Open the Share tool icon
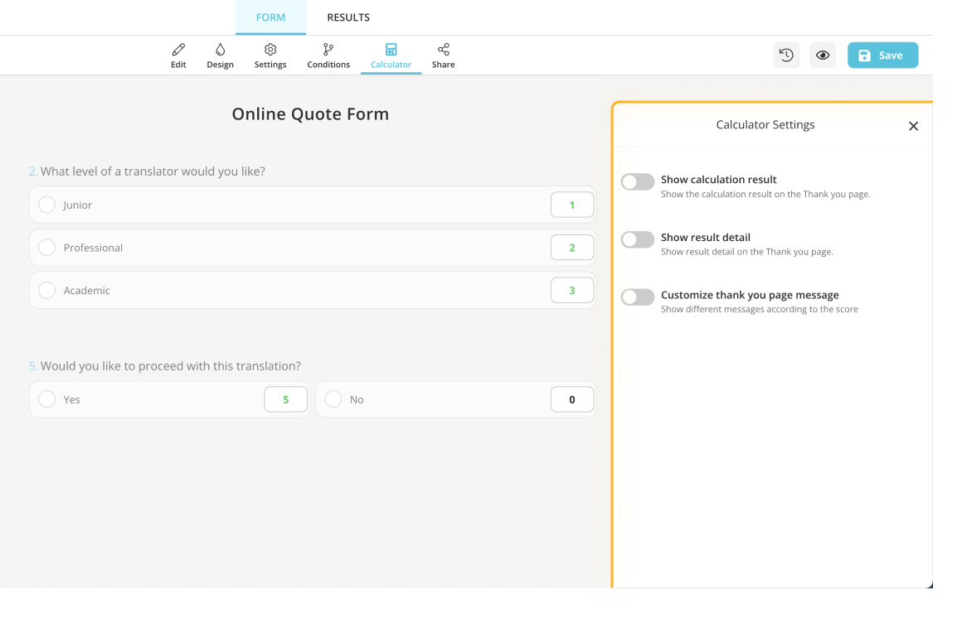The width and height of the screenshot is (962, 618). 443,56
